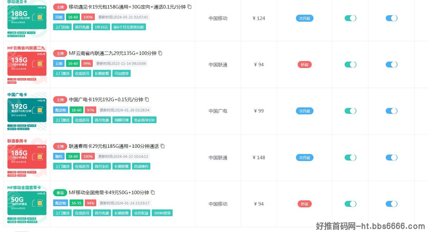428x232 pixels.
Task: Toggle first green switch for 移动遇见卡 row
Action: pyautogui.click(x=350, y=18)
